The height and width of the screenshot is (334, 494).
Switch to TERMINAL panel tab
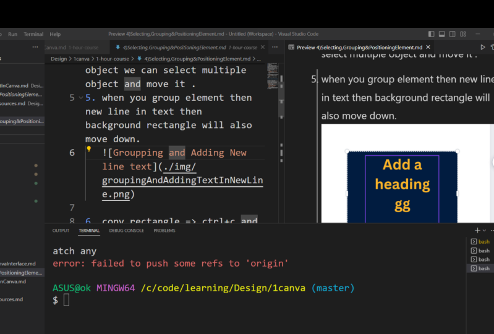pos(89,231)
